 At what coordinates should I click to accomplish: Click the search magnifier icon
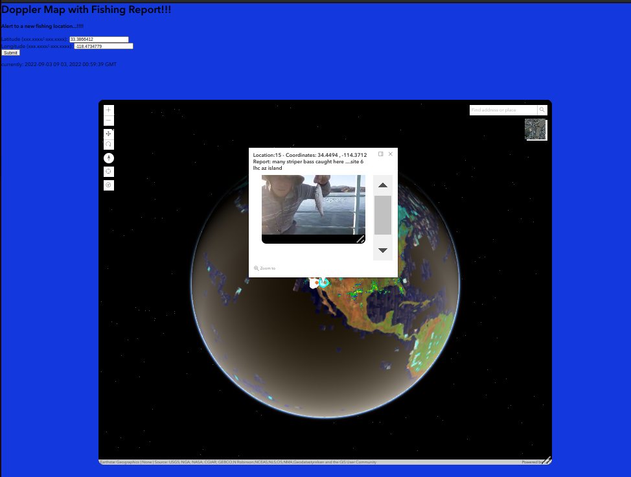coord(542,110)
